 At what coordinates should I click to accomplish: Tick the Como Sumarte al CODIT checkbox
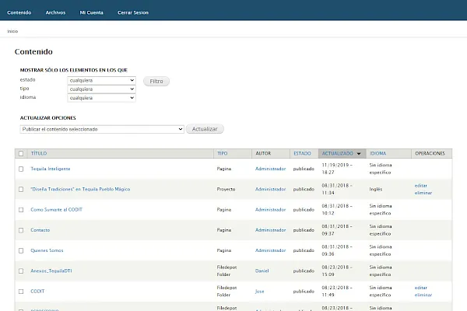pyautogui.click(x=21, y=210)
